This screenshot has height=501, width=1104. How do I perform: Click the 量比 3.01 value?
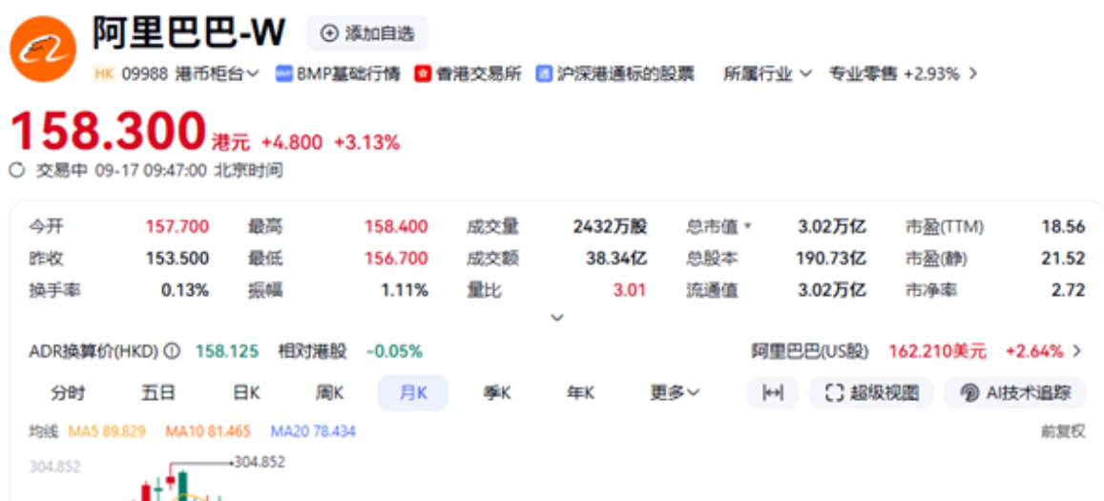(x=630, y=290)
